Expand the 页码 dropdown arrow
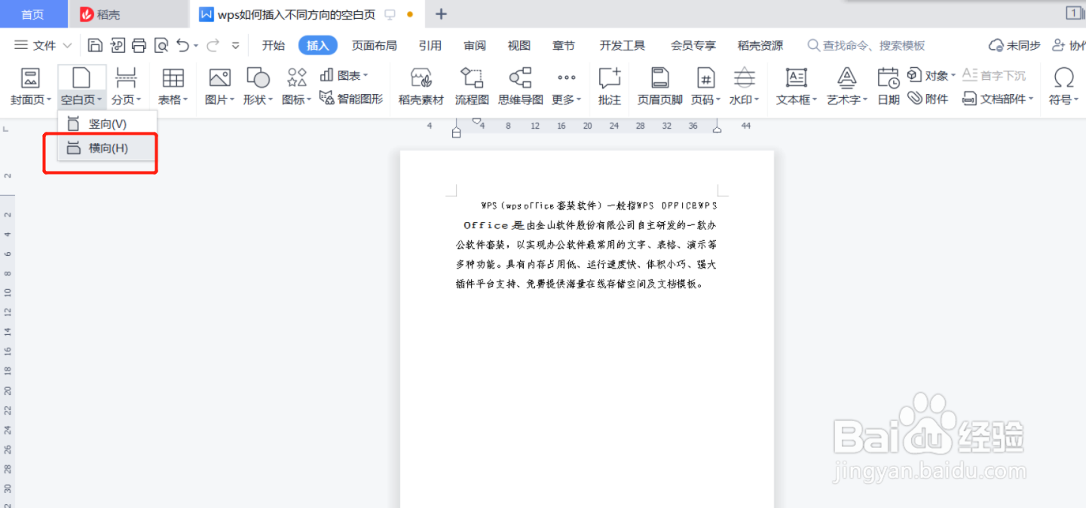 (718, 100)
